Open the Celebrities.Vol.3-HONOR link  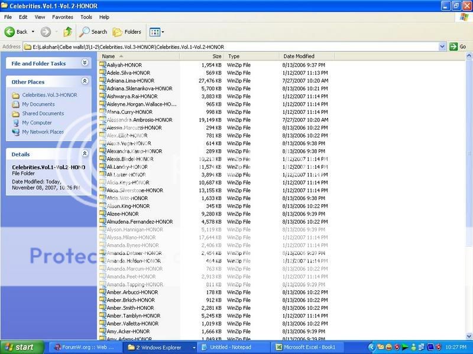50,95
